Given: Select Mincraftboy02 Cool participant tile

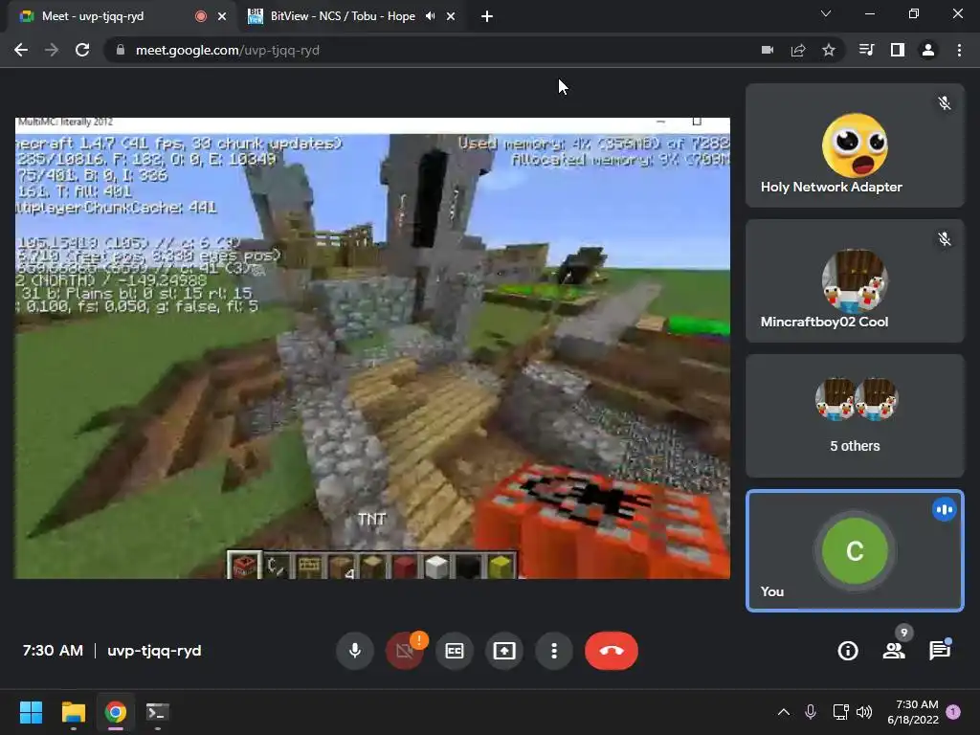Looking at the screenshot, I should coord(855,280).
